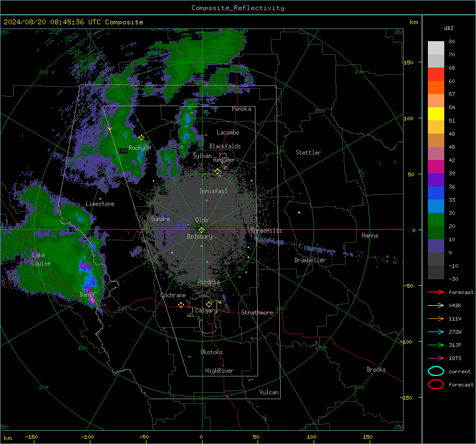
Task: Click the green 31JP arrow in legend
Action: pyautogui.click(x=436, y=345)
